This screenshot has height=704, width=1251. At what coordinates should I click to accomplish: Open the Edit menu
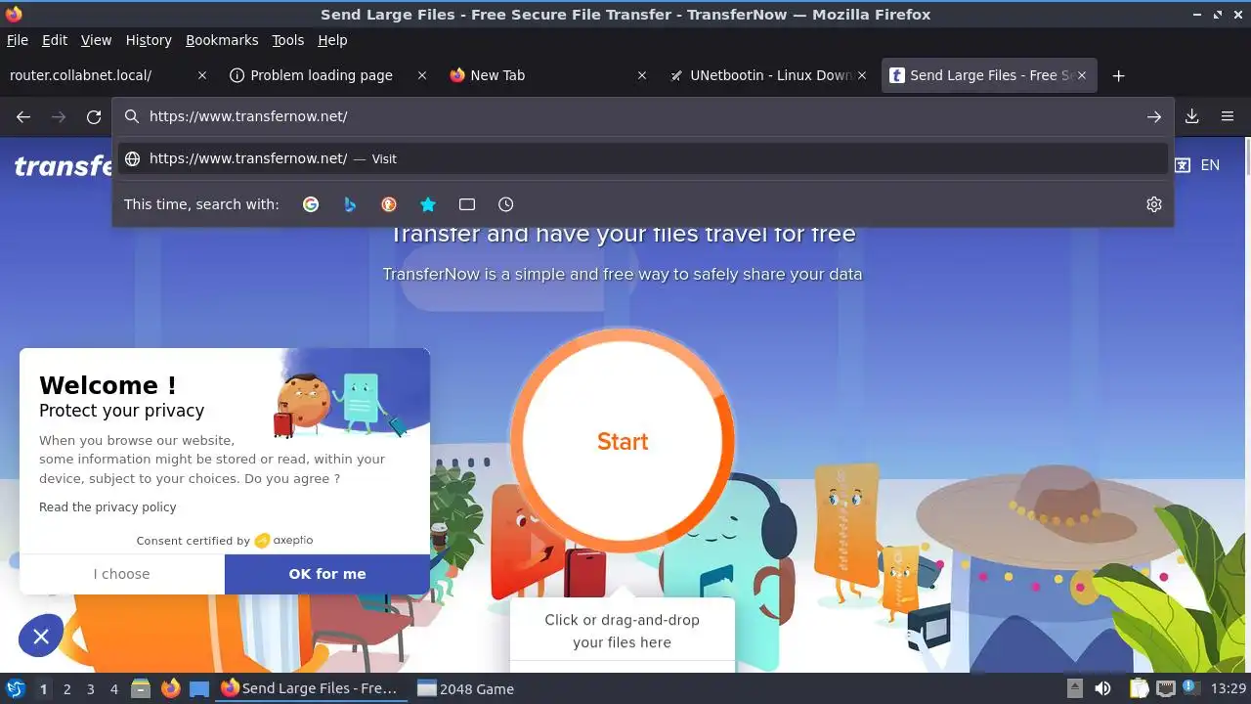55,40
